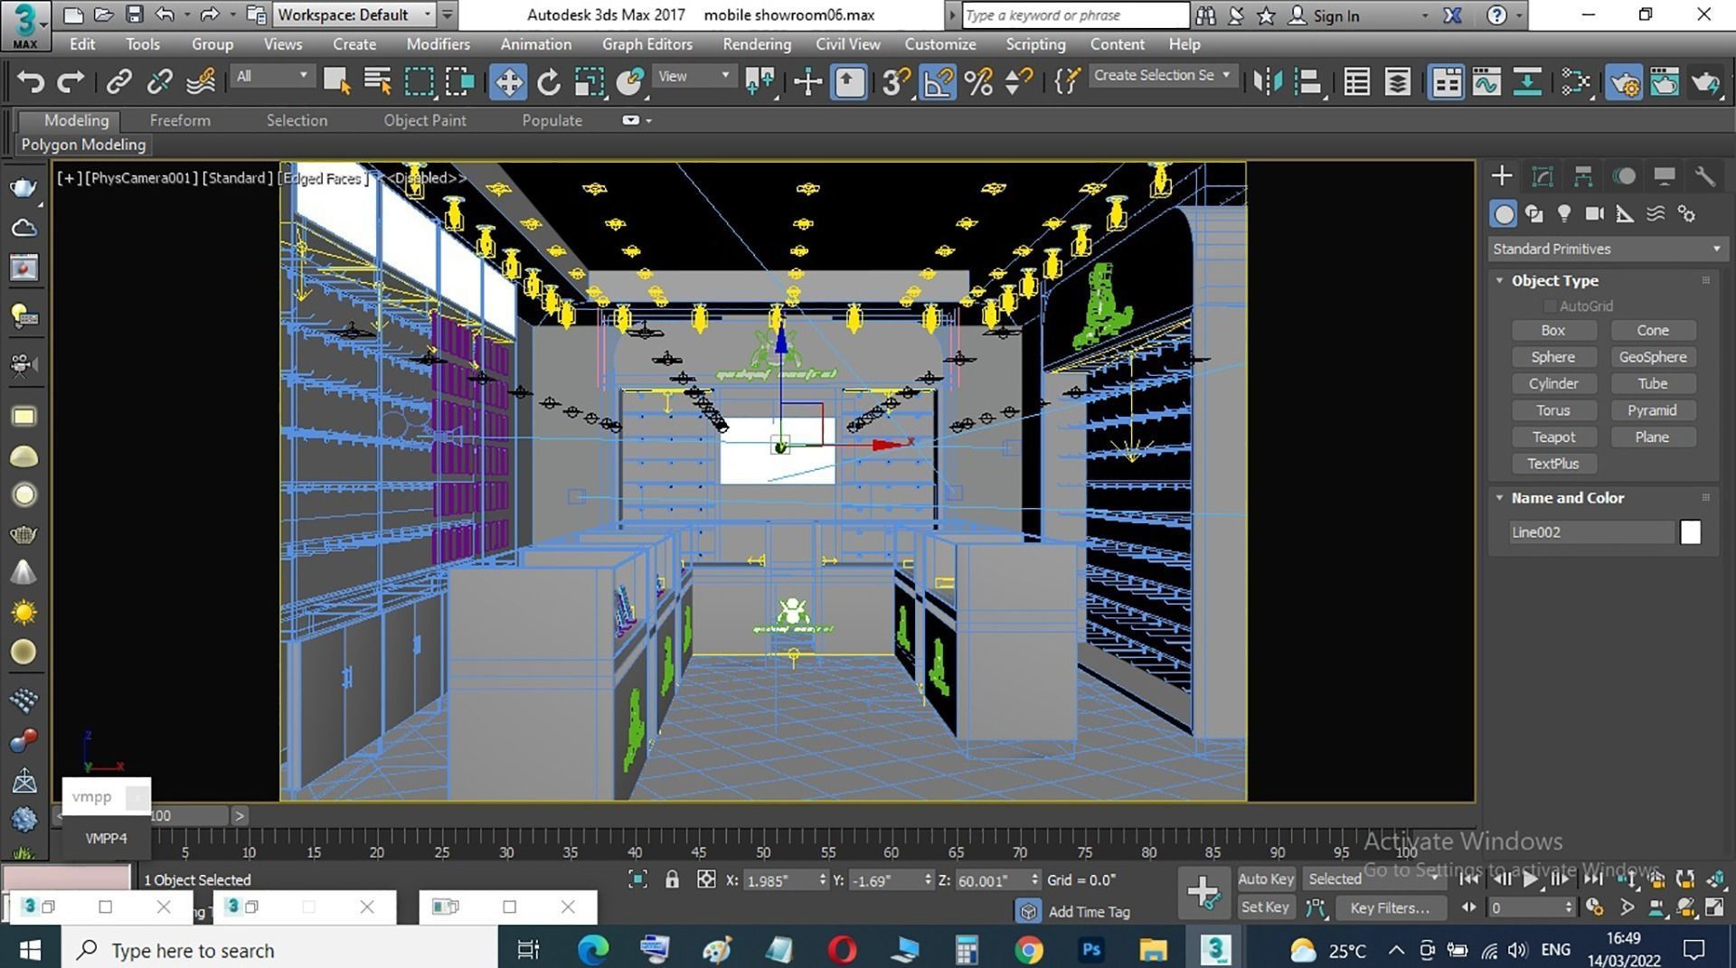Select the Lights create category
The width and height of the screenshot is (1736, 968).
click(x=1564, y=214)
